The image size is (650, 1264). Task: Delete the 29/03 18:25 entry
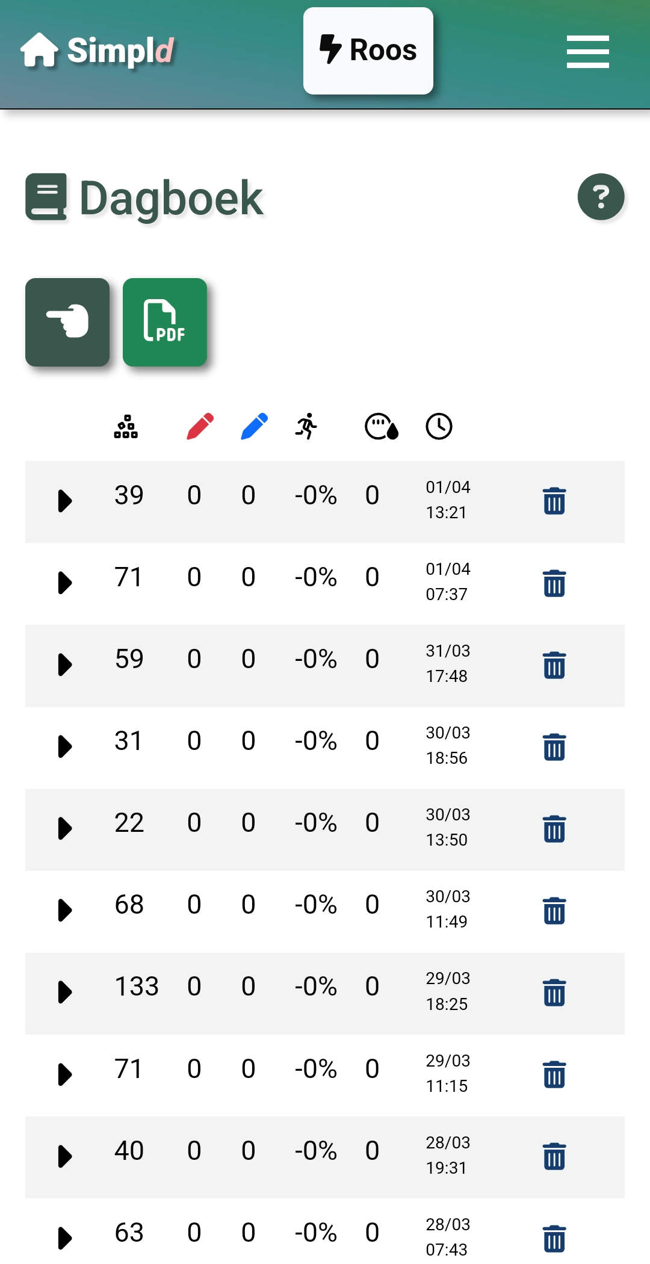(554, 993)
